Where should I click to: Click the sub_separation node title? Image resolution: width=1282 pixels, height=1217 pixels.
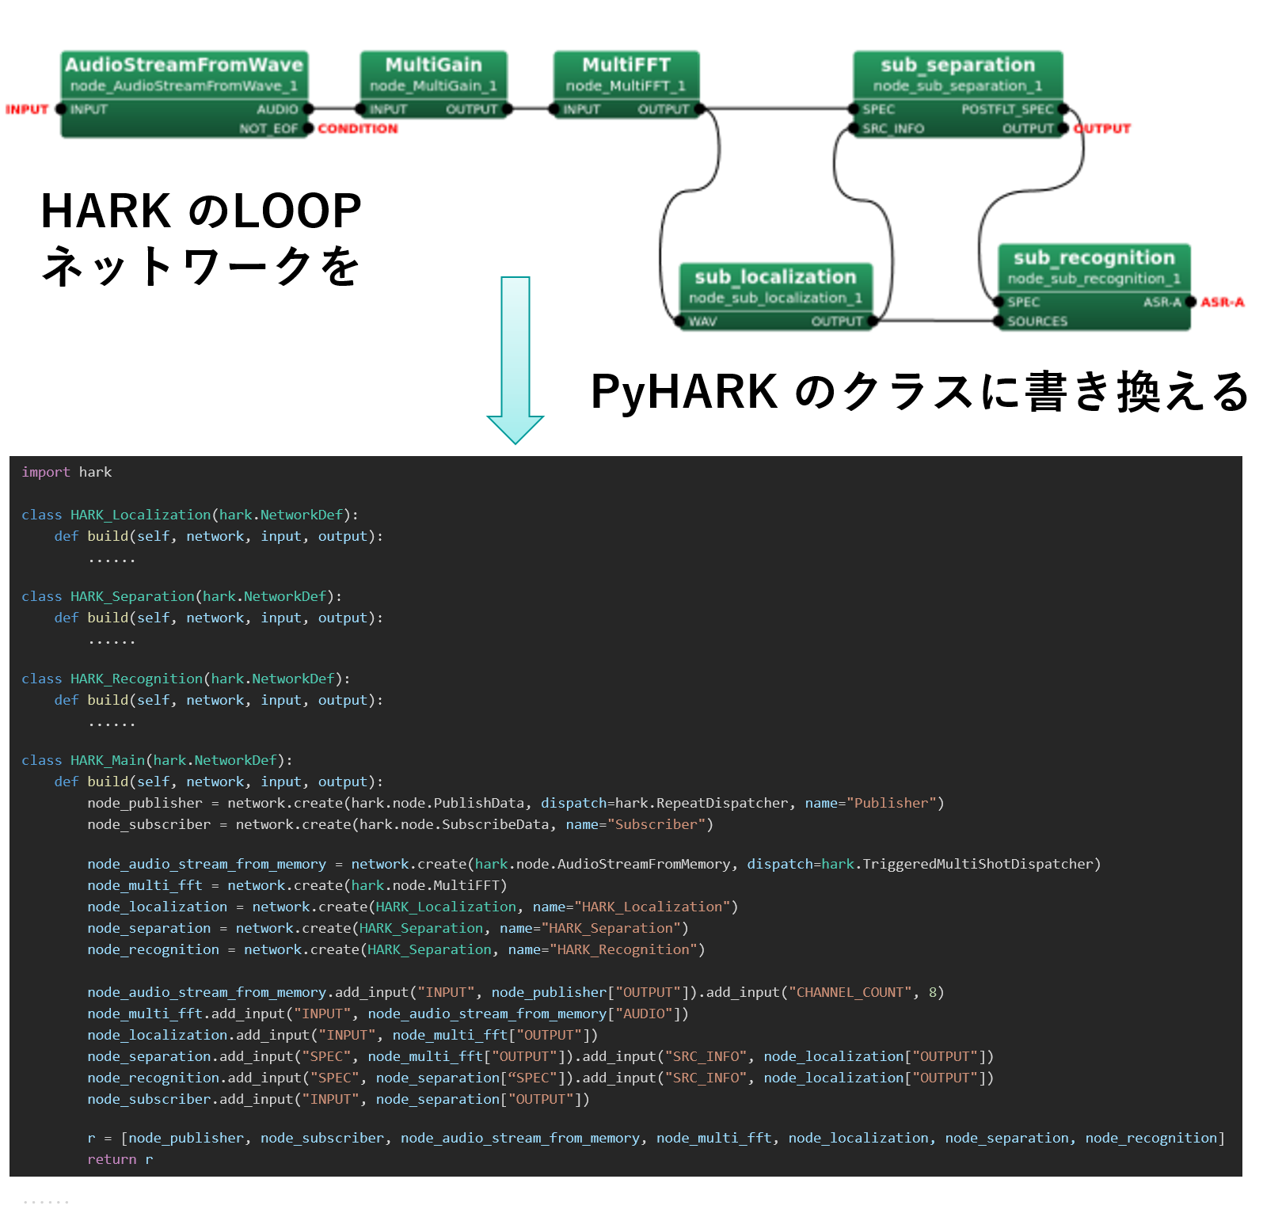(957, 65)
